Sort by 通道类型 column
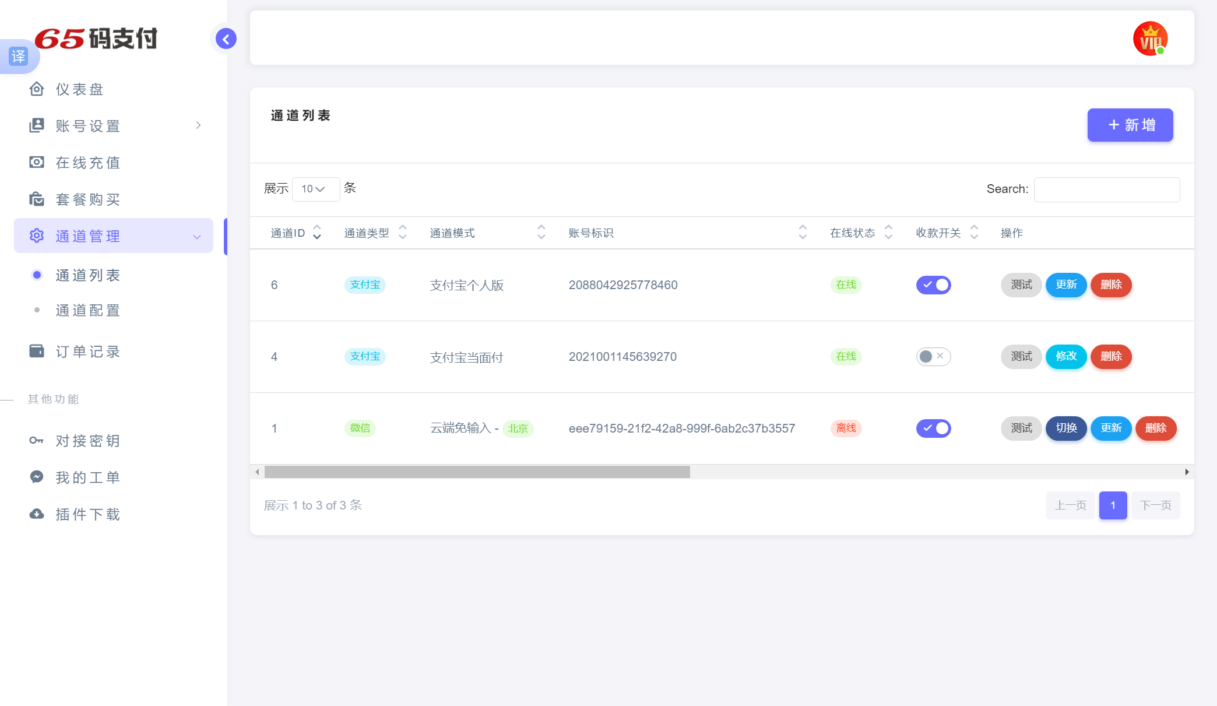The width and height of the screenshot is (1217, 706). point(375,233)
